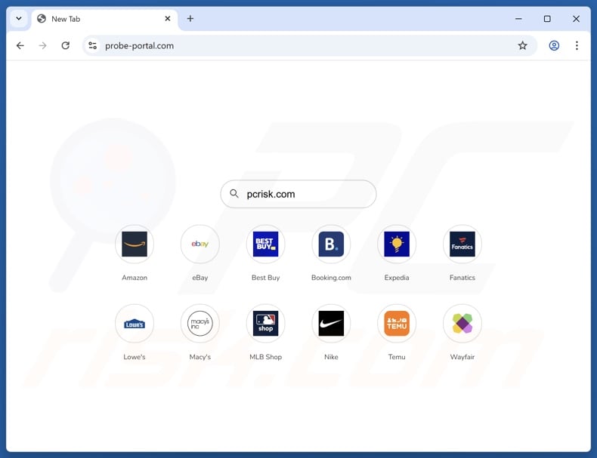
Task: Open the Fanatics shortcut icon
Action: tap(462, 244)
